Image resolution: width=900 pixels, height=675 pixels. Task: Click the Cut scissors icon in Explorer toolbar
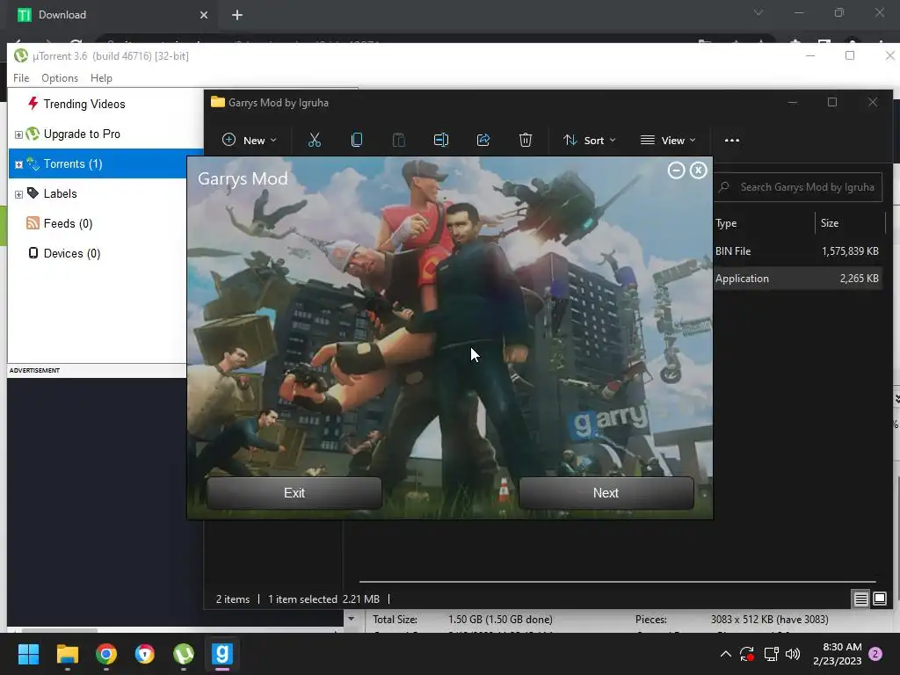pos(315,140)
